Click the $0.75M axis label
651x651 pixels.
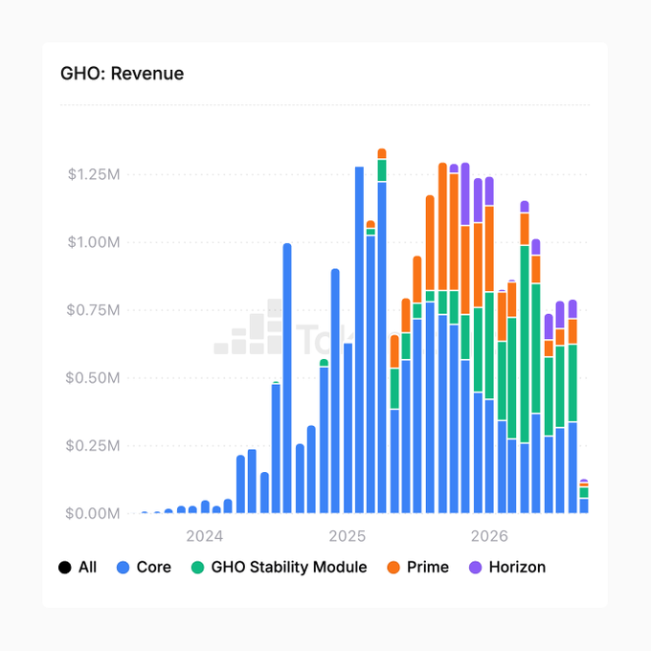pos(94,310)
